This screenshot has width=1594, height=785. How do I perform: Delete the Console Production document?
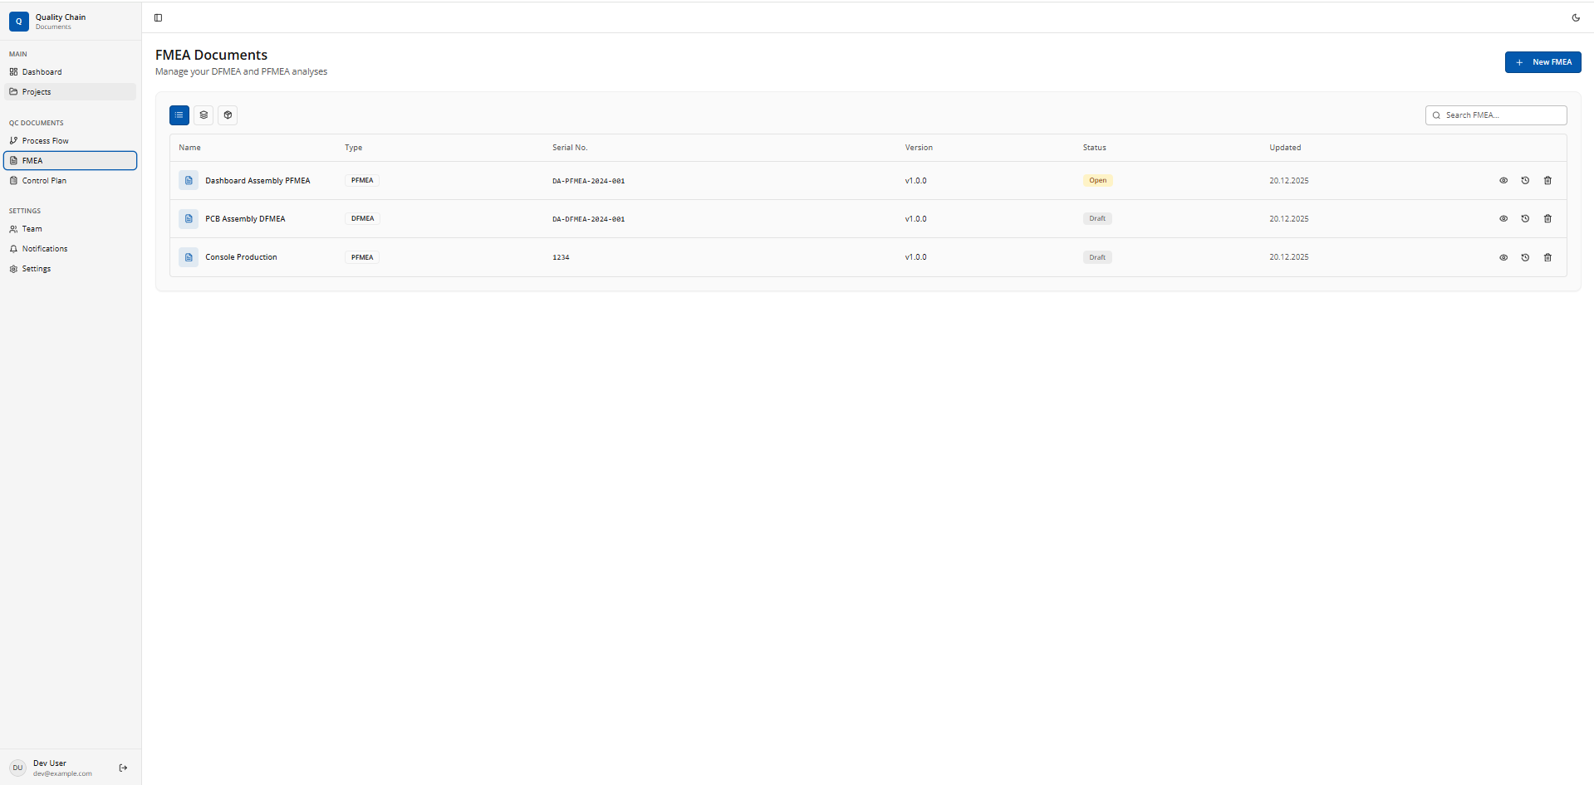pyautogui.click(x=1547, y=257)
